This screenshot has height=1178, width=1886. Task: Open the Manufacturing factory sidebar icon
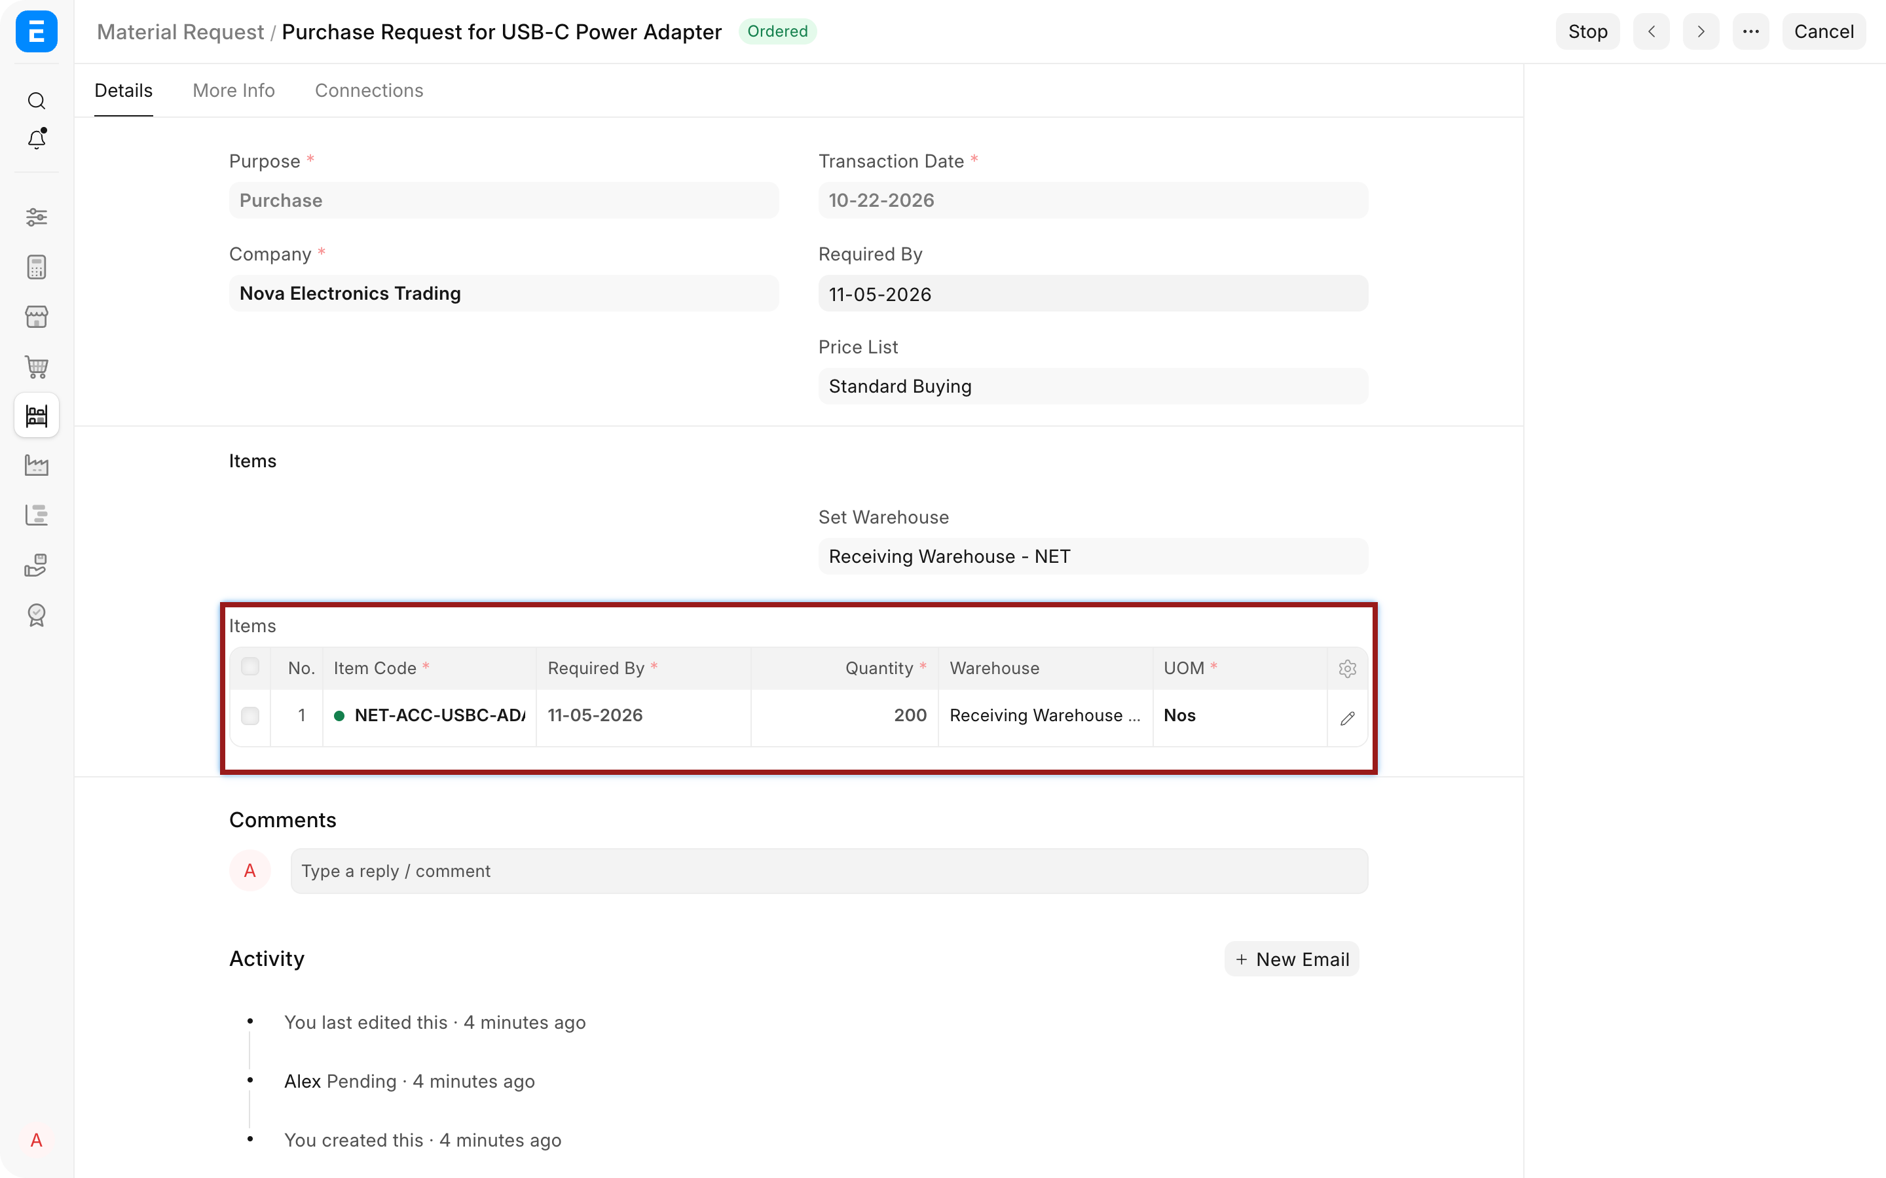tap(37, 465)
